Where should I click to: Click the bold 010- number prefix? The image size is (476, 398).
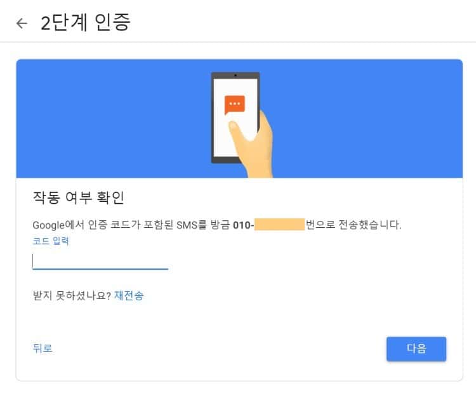click(243, 225)
